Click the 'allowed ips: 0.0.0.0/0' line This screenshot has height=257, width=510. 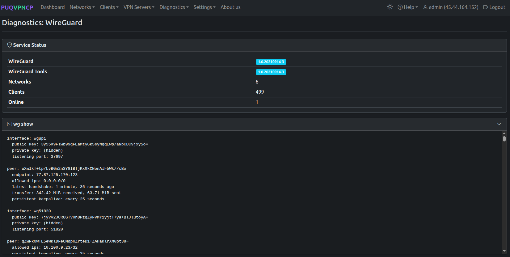click(x=39, y=181)
